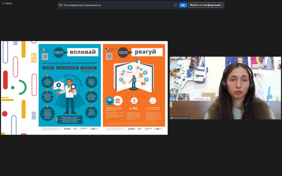The image size is (282, 176).
Task: Click the QR code on the blue poster
Action: click(45, 56)
